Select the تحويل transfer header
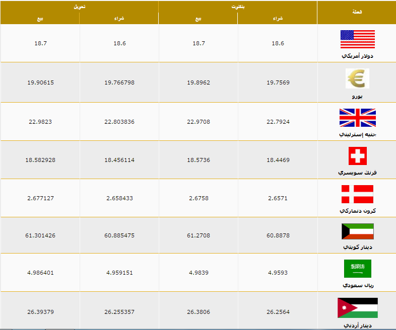The image size is (396, 330). 79,7
